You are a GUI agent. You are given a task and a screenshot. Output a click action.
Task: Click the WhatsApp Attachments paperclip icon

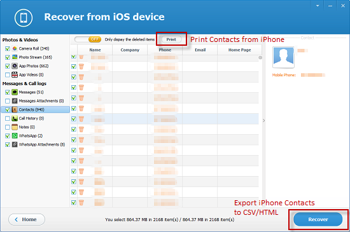(15, 145)
